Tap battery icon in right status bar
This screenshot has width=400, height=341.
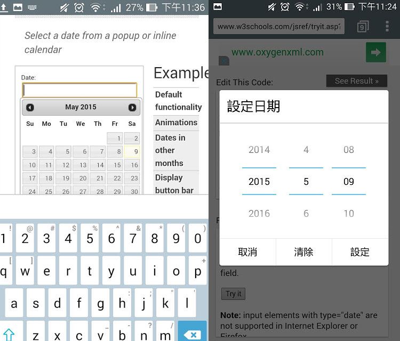349,6
